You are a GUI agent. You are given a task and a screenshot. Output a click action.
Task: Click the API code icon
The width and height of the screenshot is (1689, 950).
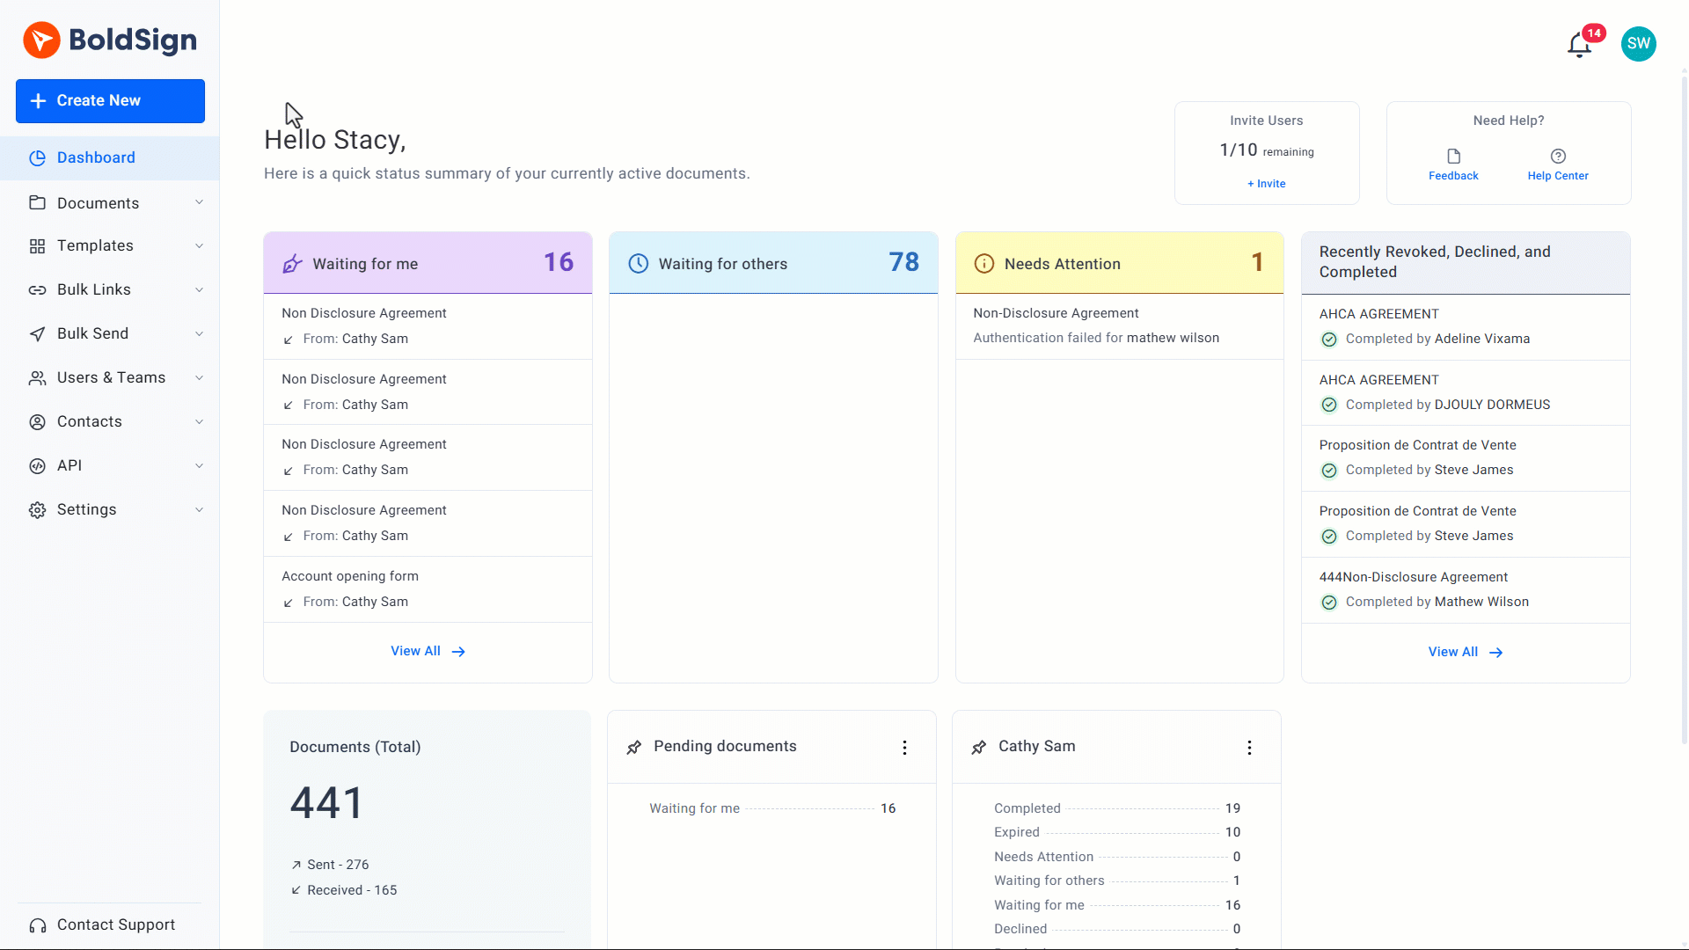pyautogui.click(x=37, y=466)
